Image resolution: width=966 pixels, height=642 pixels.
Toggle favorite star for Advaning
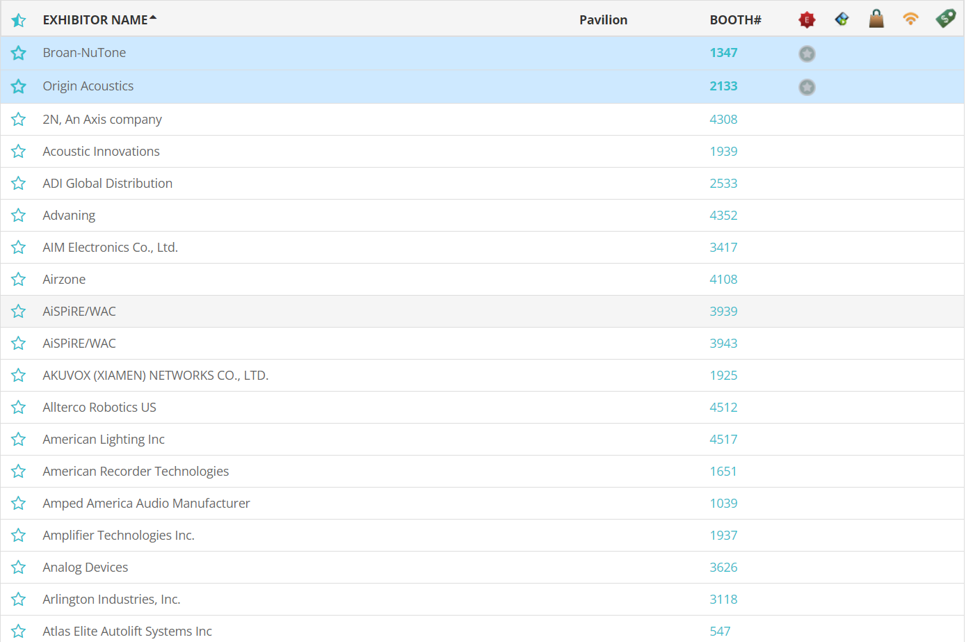(x=19, y=216)
